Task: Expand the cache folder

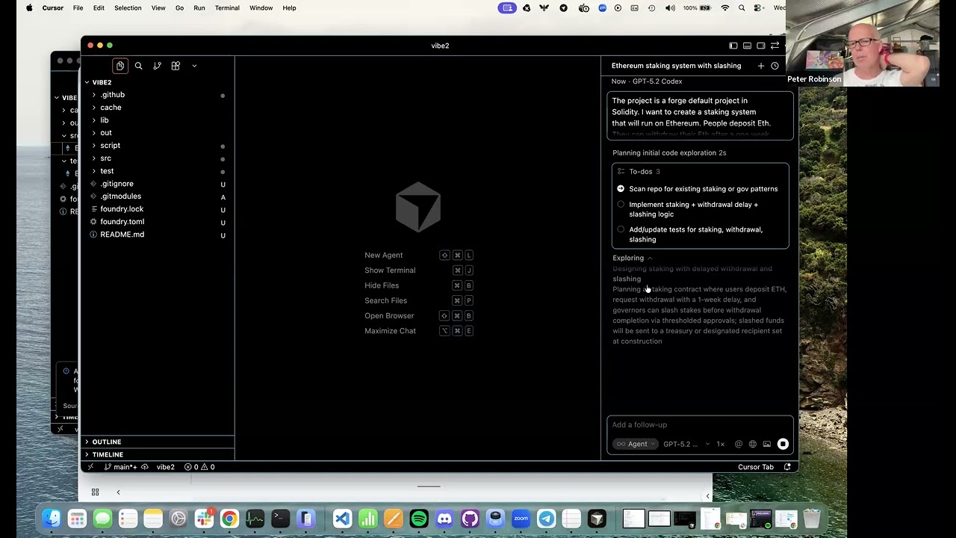Action: (x=111, y=108)
